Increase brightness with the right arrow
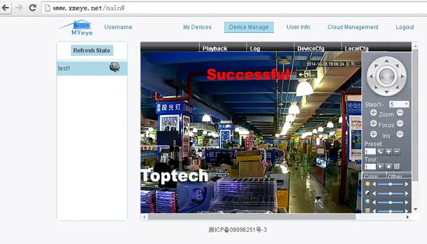The height and width of the screenshot is (244, 427). point(407,184)
